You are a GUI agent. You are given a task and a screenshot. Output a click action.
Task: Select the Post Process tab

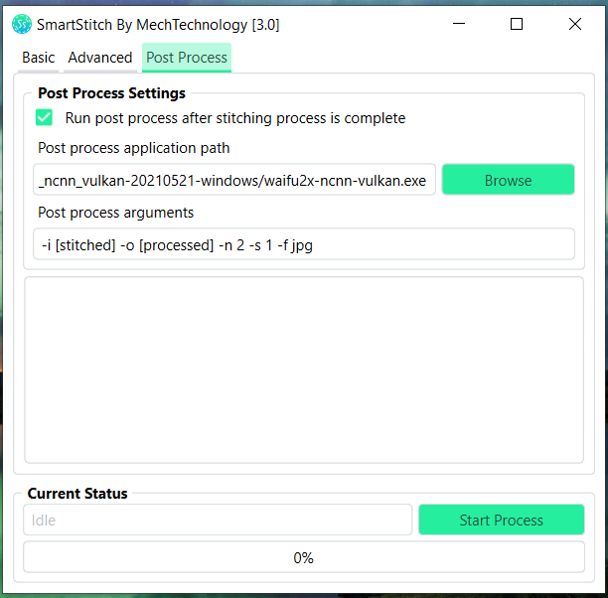point(187,58)
